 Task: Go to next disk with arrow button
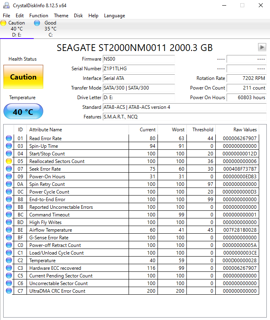[x=262, y=47]
